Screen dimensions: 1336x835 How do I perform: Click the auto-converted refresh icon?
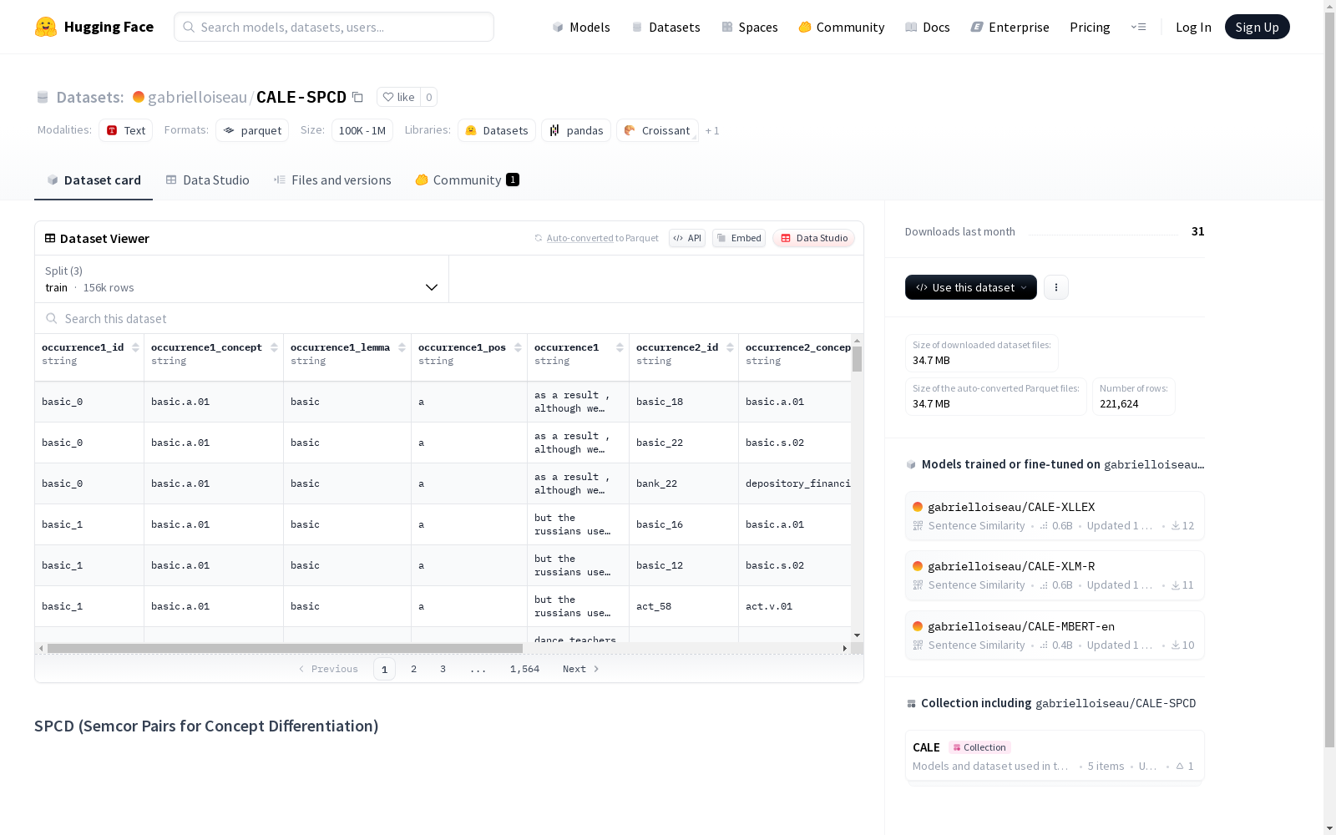click(539, 238)
